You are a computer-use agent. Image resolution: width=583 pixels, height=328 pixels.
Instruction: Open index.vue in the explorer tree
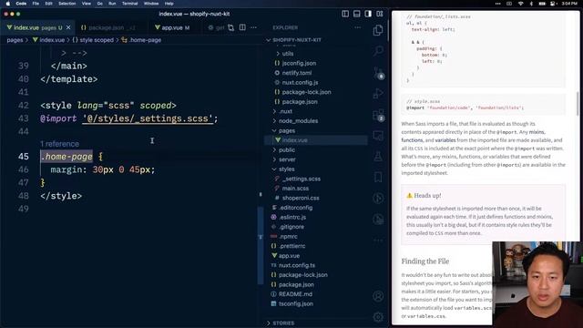(294, 140)
